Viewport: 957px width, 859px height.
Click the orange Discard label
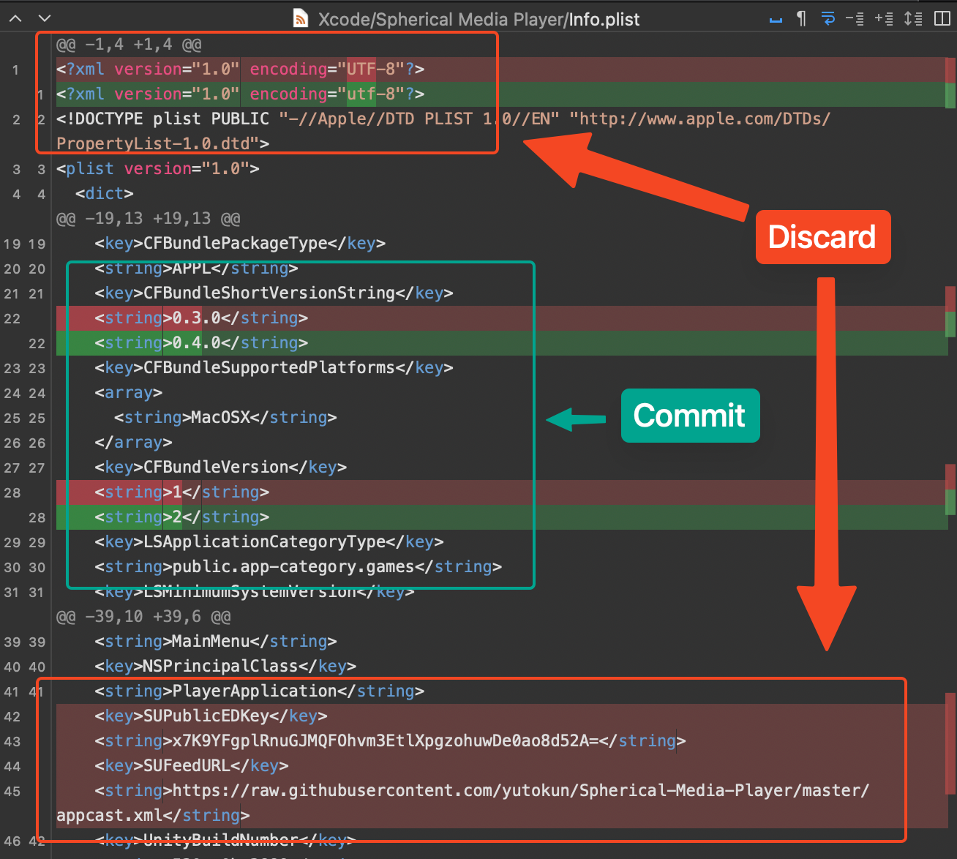pyautogui.click(x=822, y=237)
